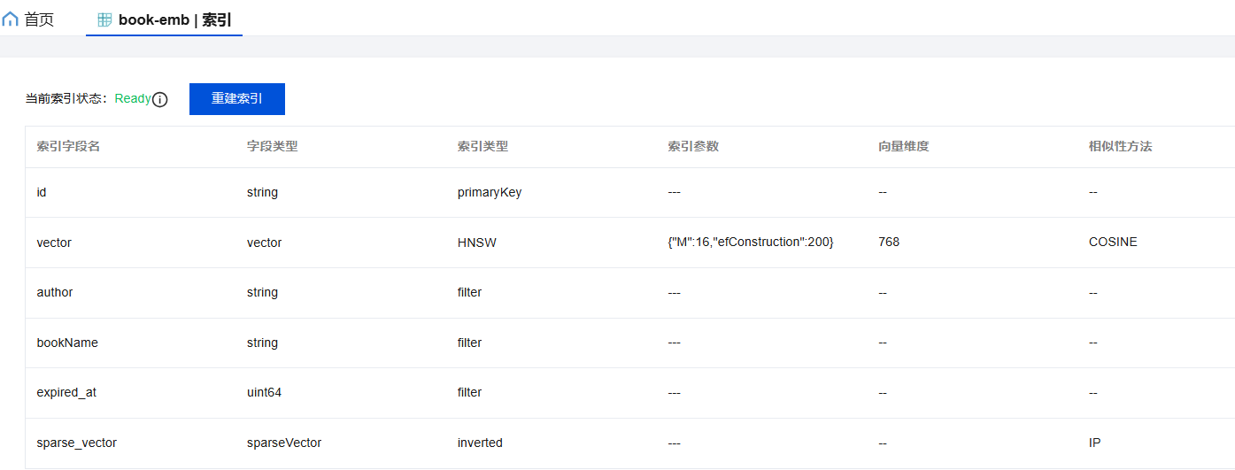Click the 768 vector dimension value
The width and height of the screenshot is (1235, 470).
click(x=889, y=242)
